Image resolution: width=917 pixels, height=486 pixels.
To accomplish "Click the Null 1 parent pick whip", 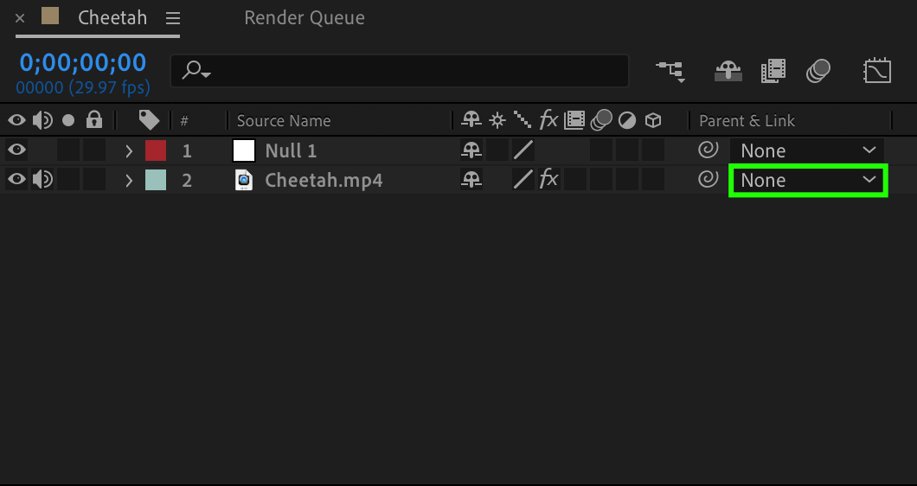I will pyautogui.click(x=708, y=150).
